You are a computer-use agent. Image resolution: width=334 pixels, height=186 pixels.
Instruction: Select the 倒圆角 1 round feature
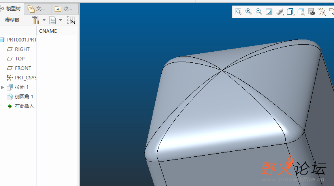(24, 97)
